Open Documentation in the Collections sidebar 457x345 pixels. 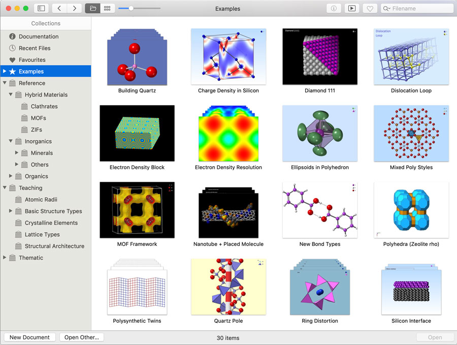(x=39, y=37)
